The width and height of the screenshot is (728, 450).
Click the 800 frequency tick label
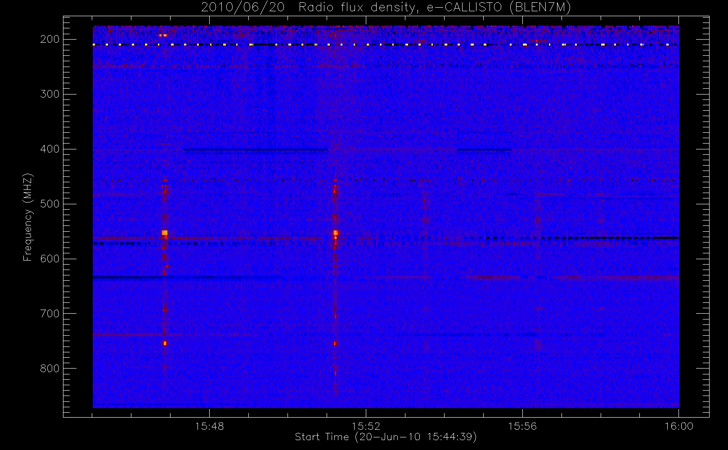(49, 369)
